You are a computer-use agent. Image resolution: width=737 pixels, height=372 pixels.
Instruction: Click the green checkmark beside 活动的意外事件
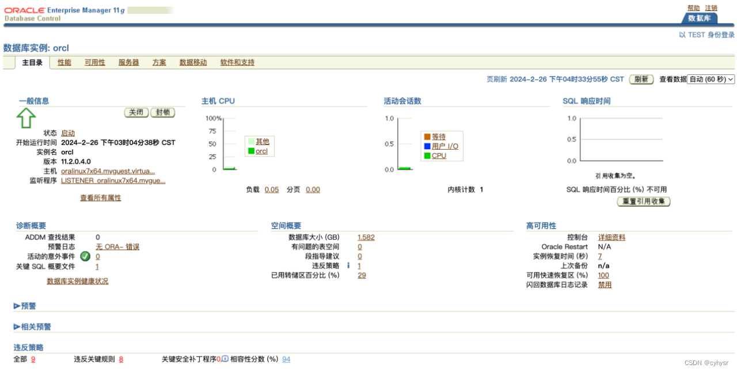[x=85, y=256]
